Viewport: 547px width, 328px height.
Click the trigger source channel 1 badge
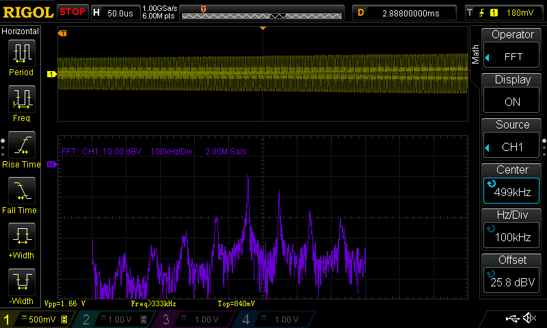point(494,13)
